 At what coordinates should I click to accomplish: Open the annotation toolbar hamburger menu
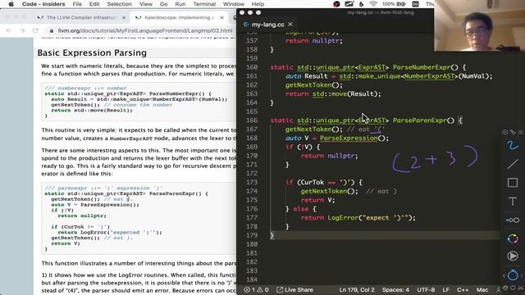[520, 132]
